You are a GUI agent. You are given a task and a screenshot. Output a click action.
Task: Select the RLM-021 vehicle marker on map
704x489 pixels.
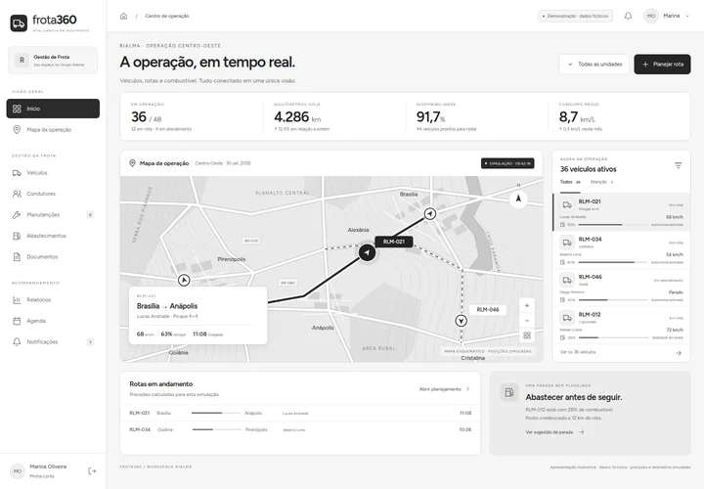click(368, 252)
